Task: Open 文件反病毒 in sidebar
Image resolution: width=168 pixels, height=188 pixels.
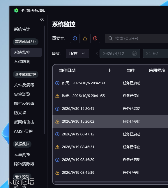Action: [24, 85]
